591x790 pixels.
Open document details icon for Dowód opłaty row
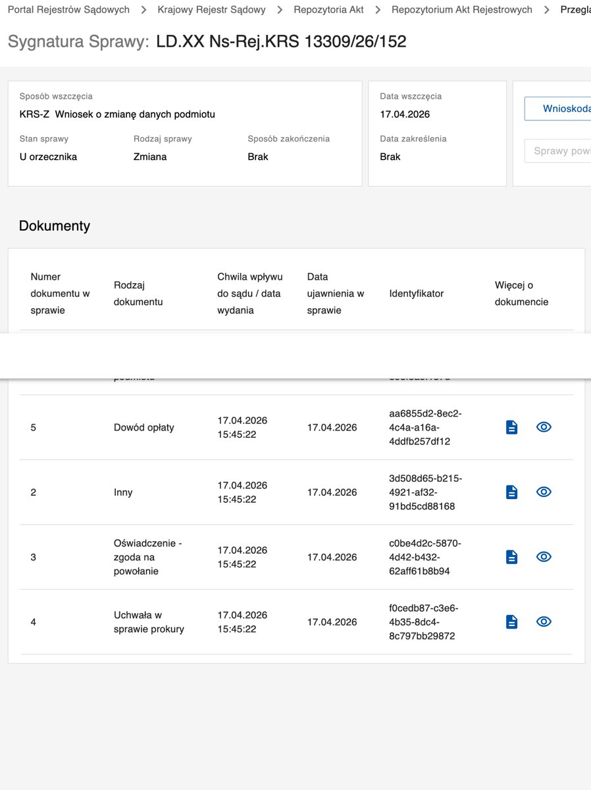511,427
